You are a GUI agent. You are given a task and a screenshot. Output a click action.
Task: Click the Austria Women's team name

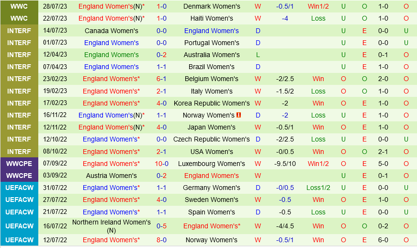112,176
